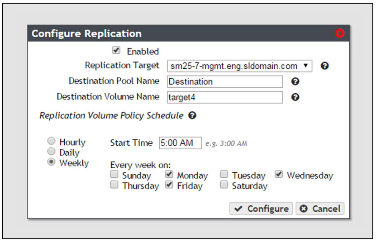Check the Sunday checkbox
This screenshot has height=242, width=376.
pyautogui.click(x=114, y=174)
